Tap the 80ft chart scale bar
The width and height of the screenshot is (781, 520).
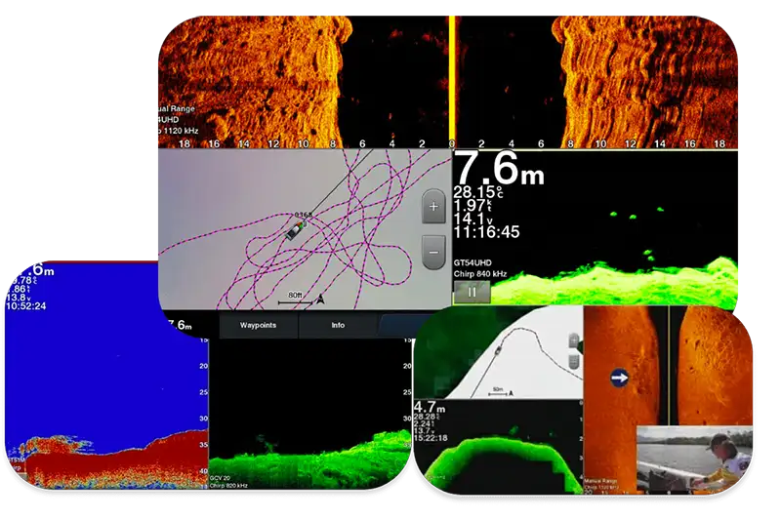coord(295,298)
